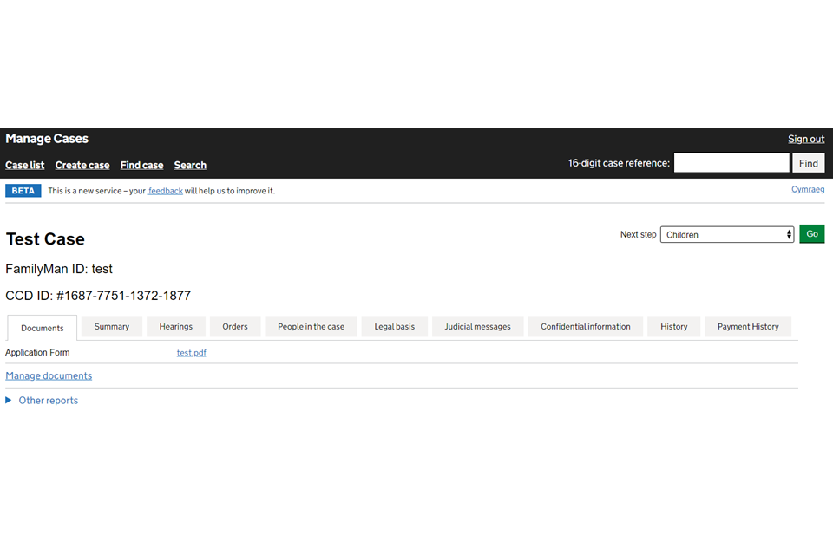Open the test.pdf document

coord(192,353)
